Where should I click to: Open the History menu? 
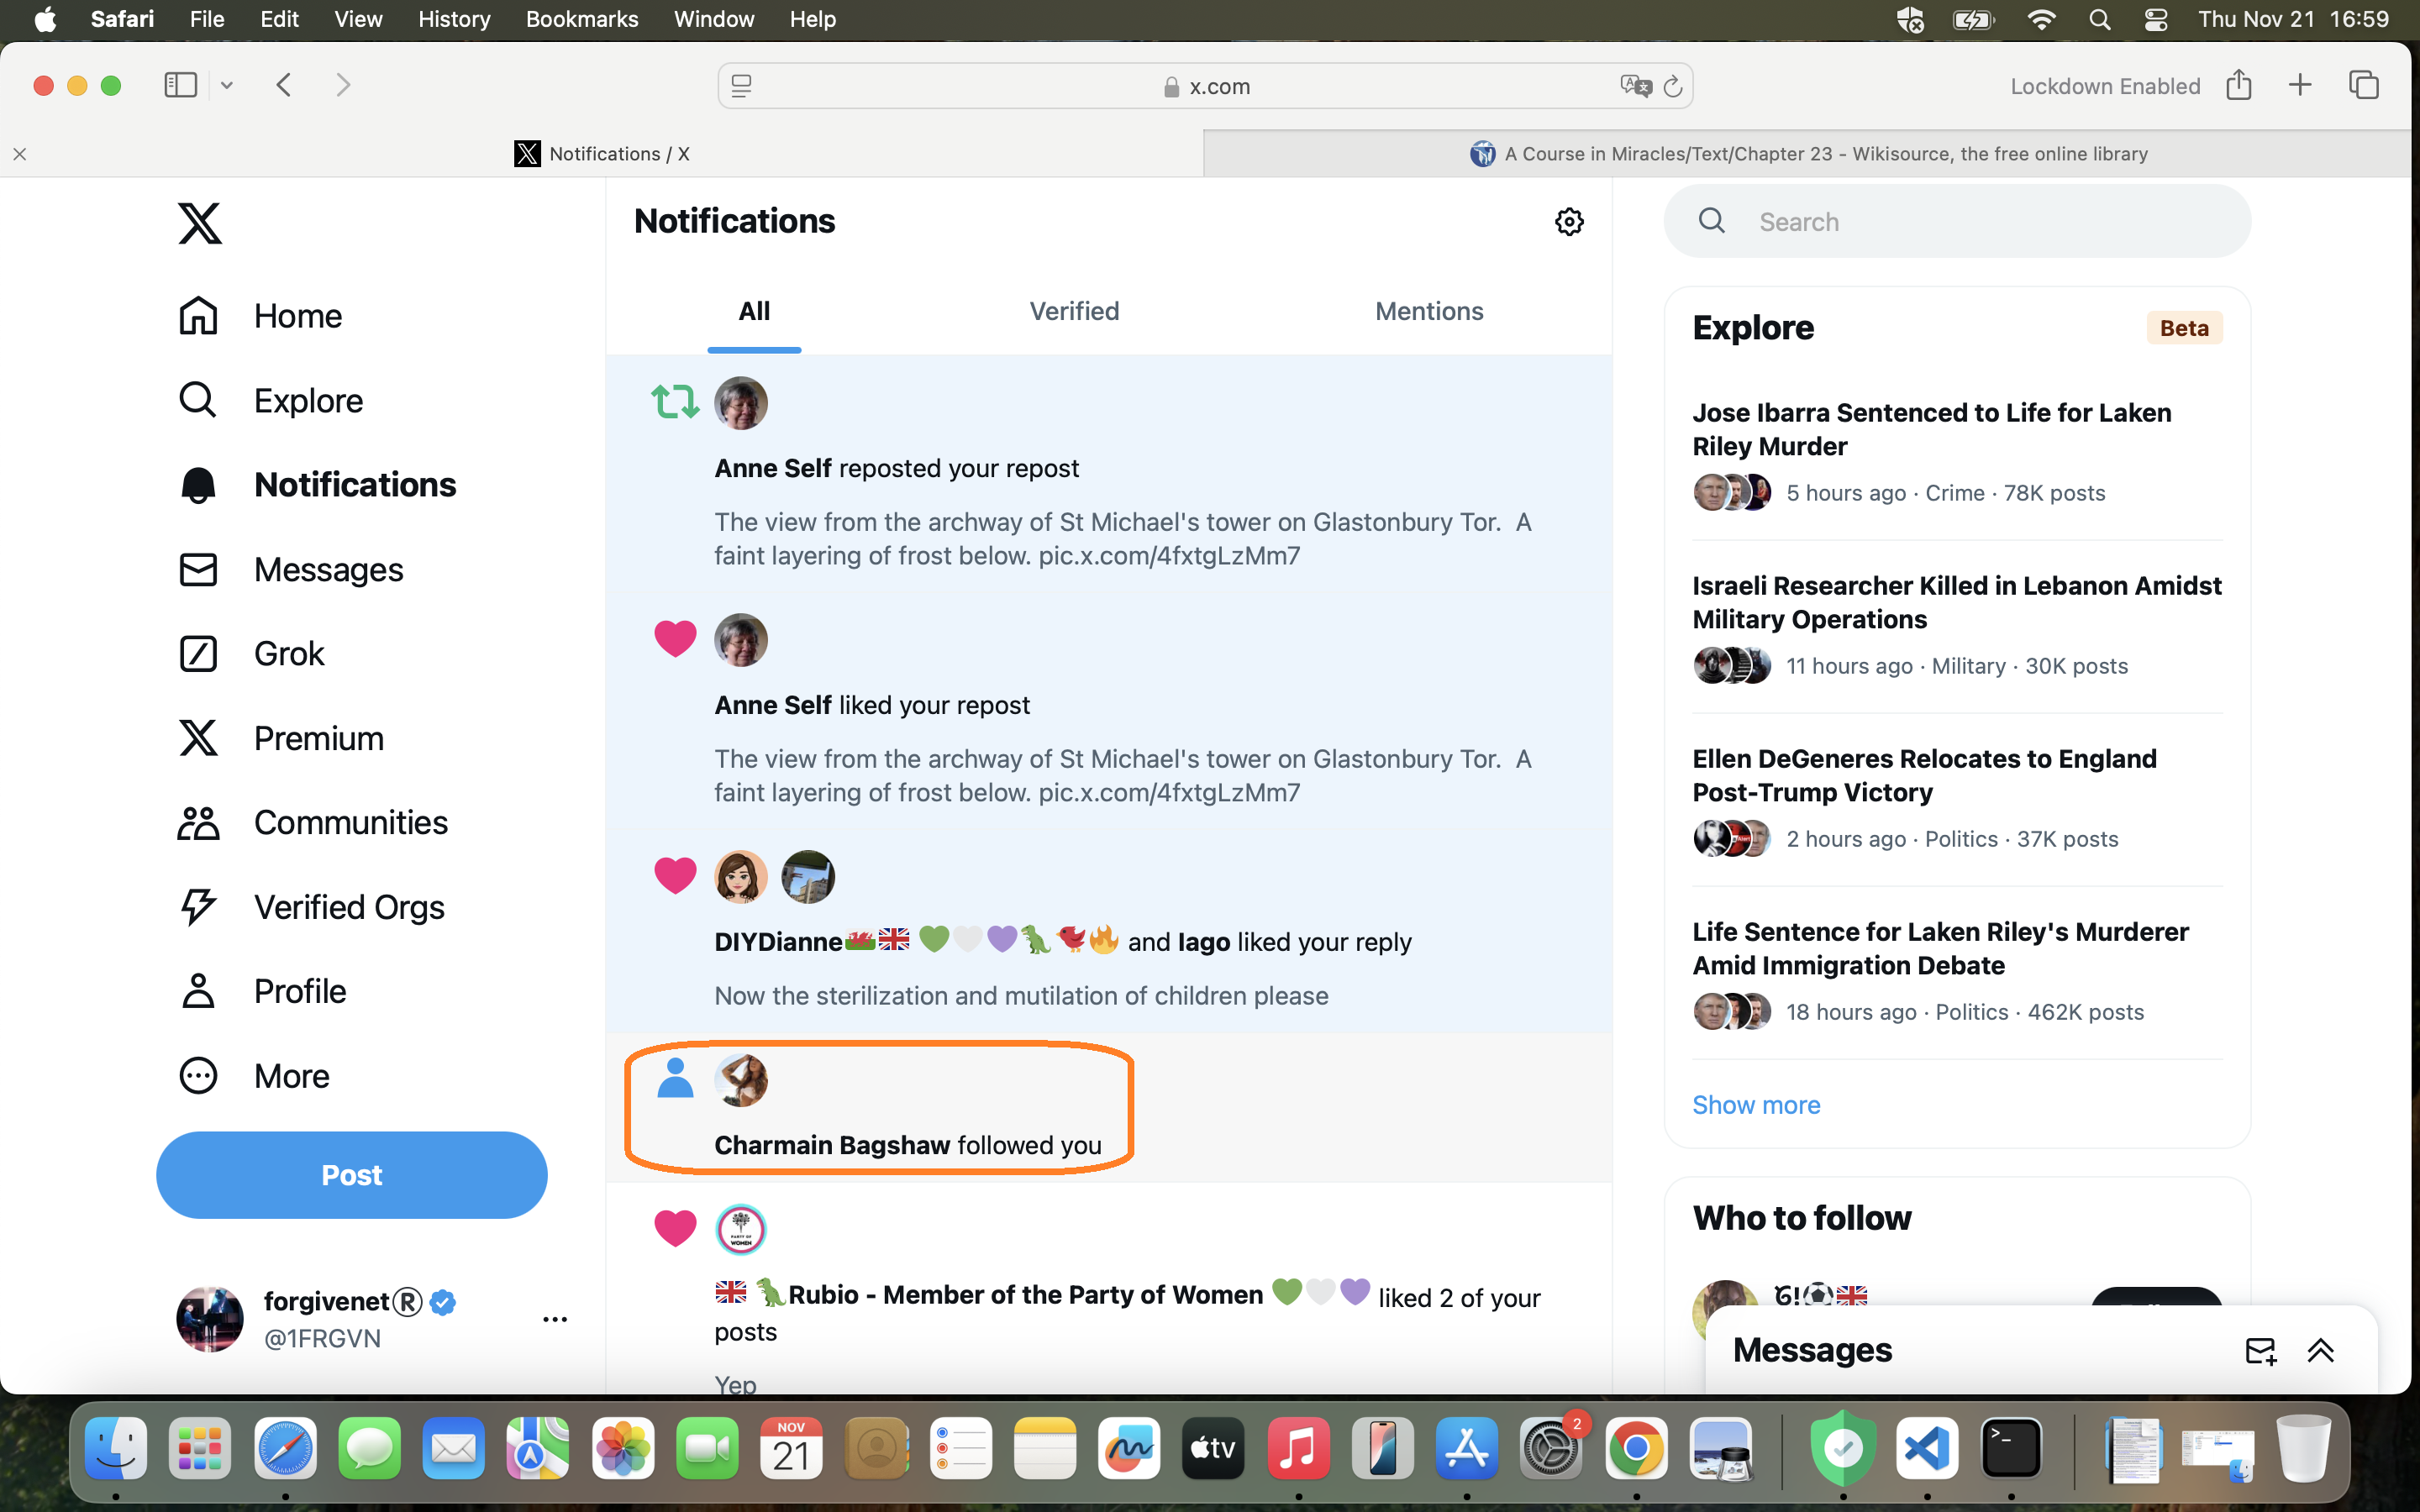pos(453,19)
